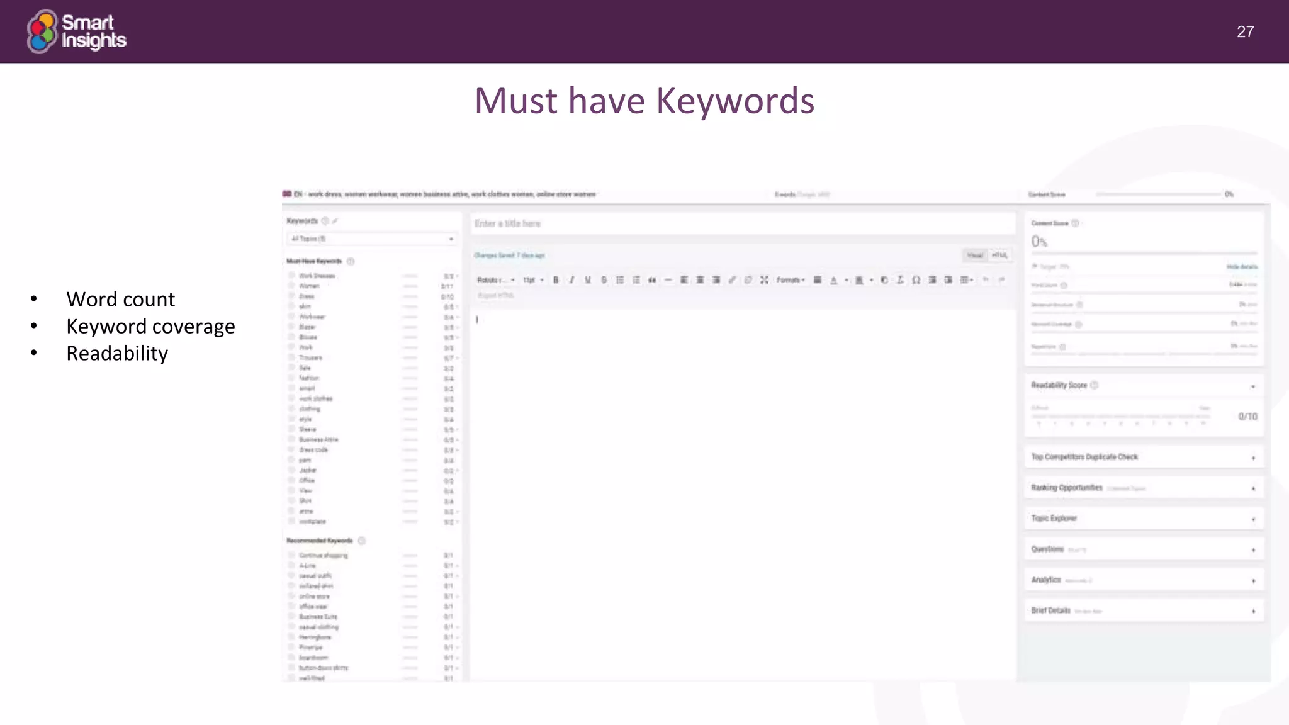Click the Export HTML link under toolbar

(496, 295)
